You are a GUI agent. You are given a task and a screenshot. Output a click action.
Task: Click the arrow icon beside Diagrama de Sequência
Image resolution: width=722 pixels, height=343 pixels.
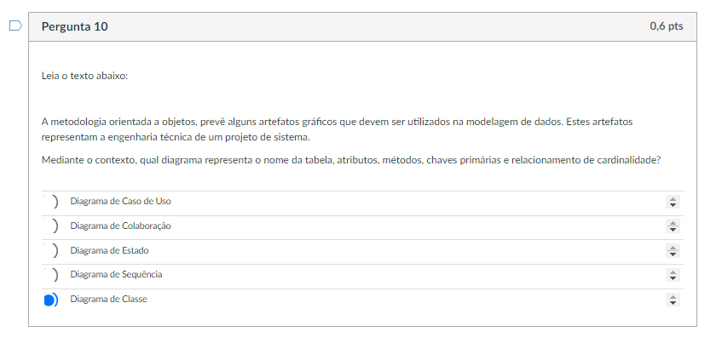click(673, 276)
